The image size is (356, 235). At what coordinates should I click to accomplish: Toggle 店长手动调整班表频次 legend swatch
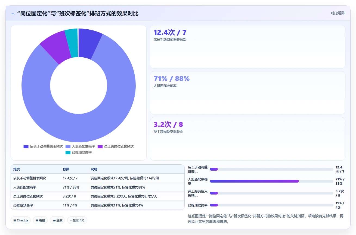tap(26, 146)
